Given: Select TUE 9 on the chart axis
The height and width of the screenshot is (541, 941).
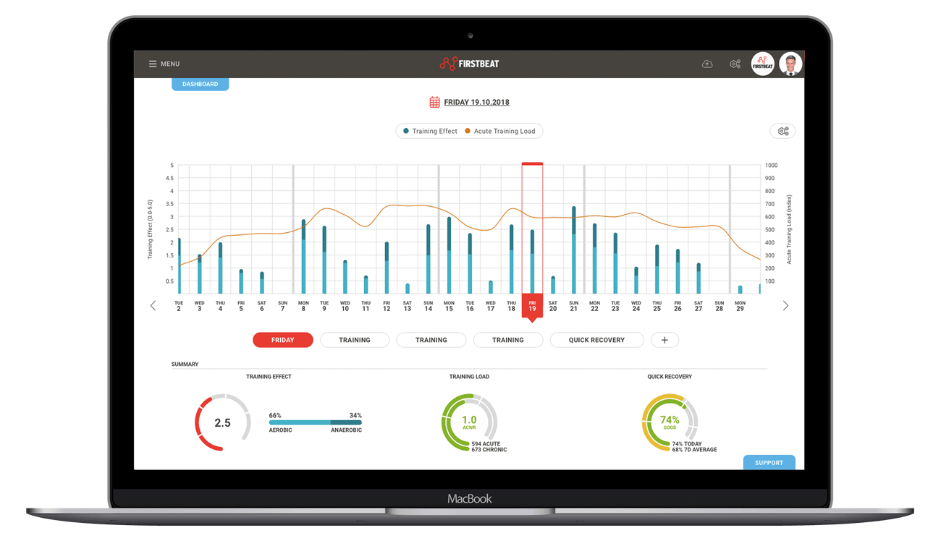Looking at the screenshot, I should 324,306.
